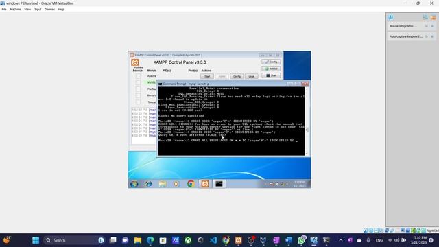The width and height of the screenshot is (439, 247).
Task: Click the host taskbar Search box
Action: pyautogui.click(x=73, y=240)
